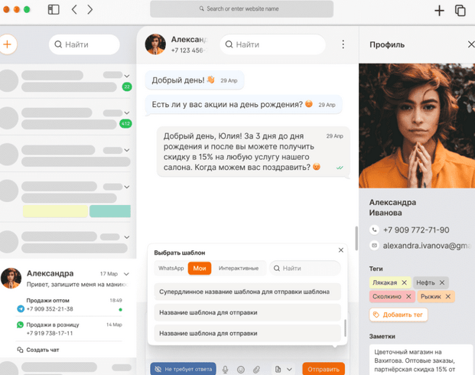Remove the Рыжик tag
This screenshot has width=475, height=375.
448,296
